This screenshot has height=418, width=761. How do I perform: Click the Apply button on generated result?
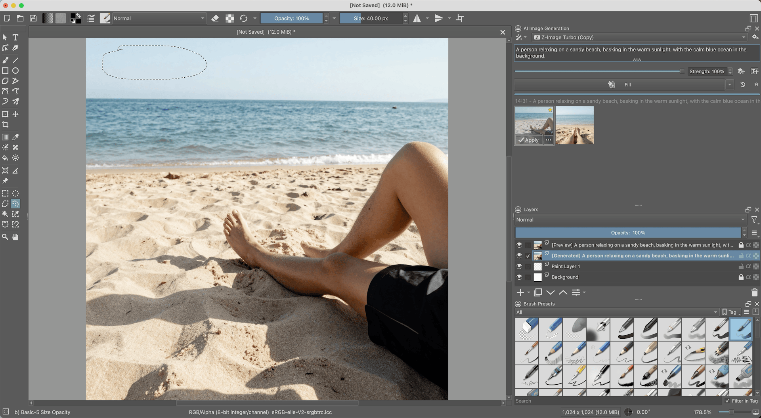point(528,140)
